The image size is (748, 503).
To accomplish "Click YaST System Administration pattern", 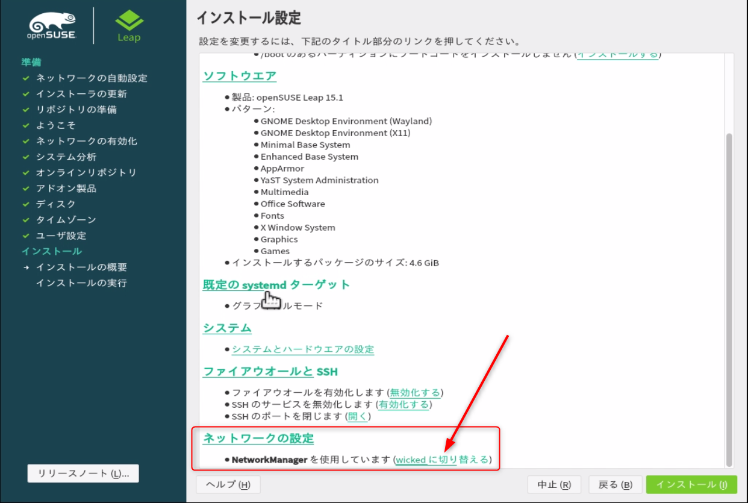I will point(320,180).
